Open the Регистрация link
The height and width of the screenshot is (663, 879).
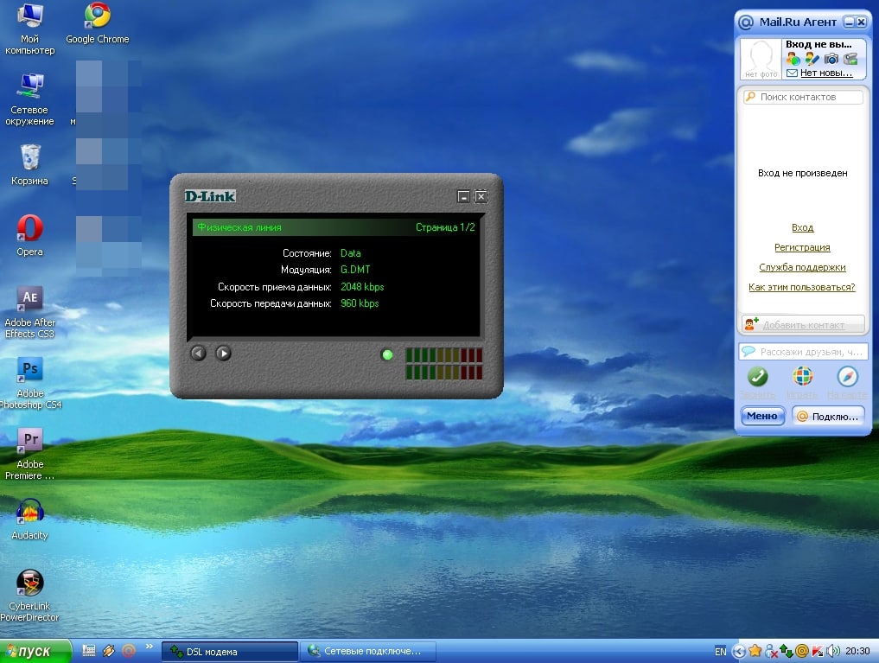pos(802,247)
